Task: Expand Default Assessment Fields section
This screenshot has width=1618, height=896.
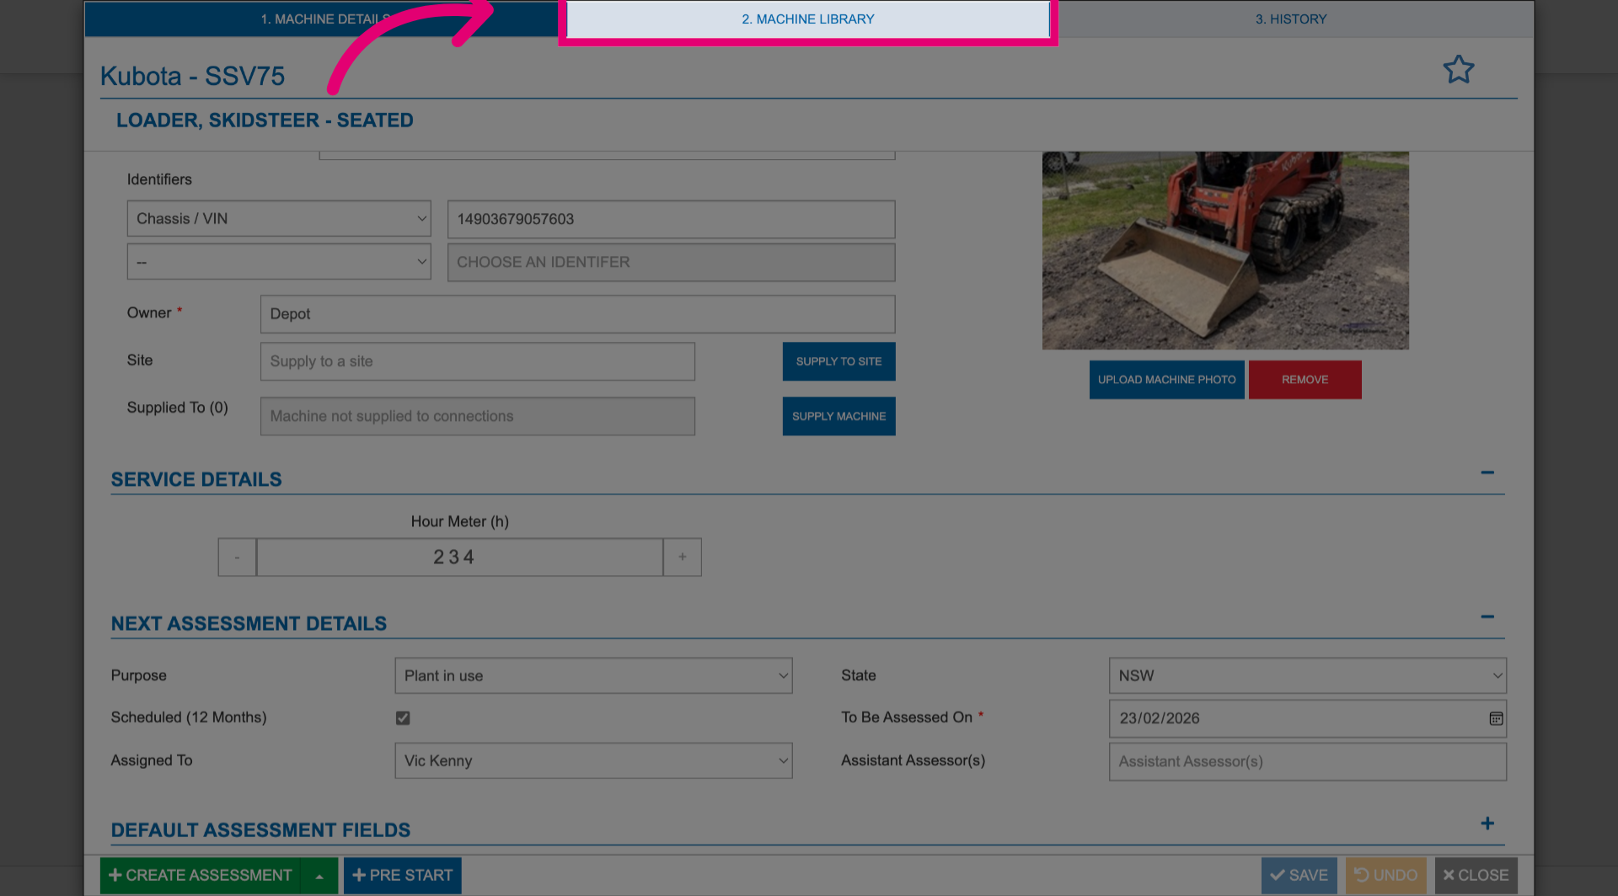Action: coord(1487,824)
